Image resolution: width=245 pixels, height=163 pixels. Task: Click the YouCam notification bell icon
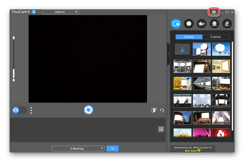(x=34, y=12)
